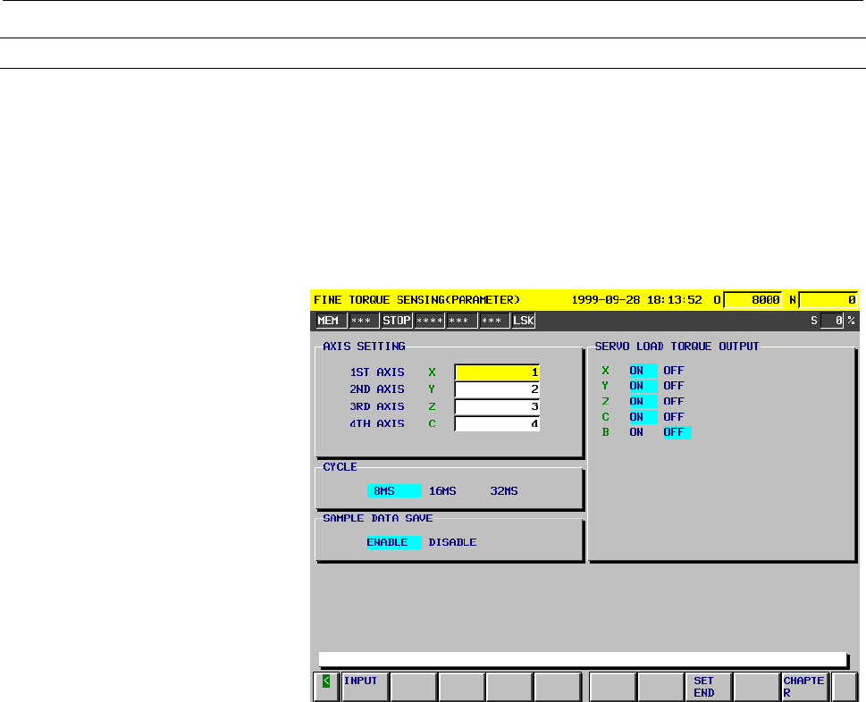
Task: Click the N sequence number field
Action: point(828,300)
